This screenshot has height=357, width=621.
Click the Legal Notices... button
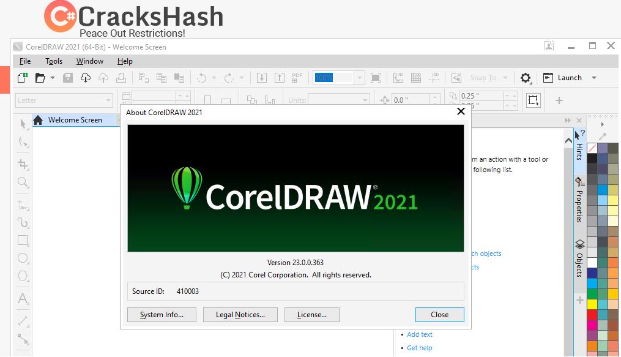pyautogui.click(x=240, y=315)
